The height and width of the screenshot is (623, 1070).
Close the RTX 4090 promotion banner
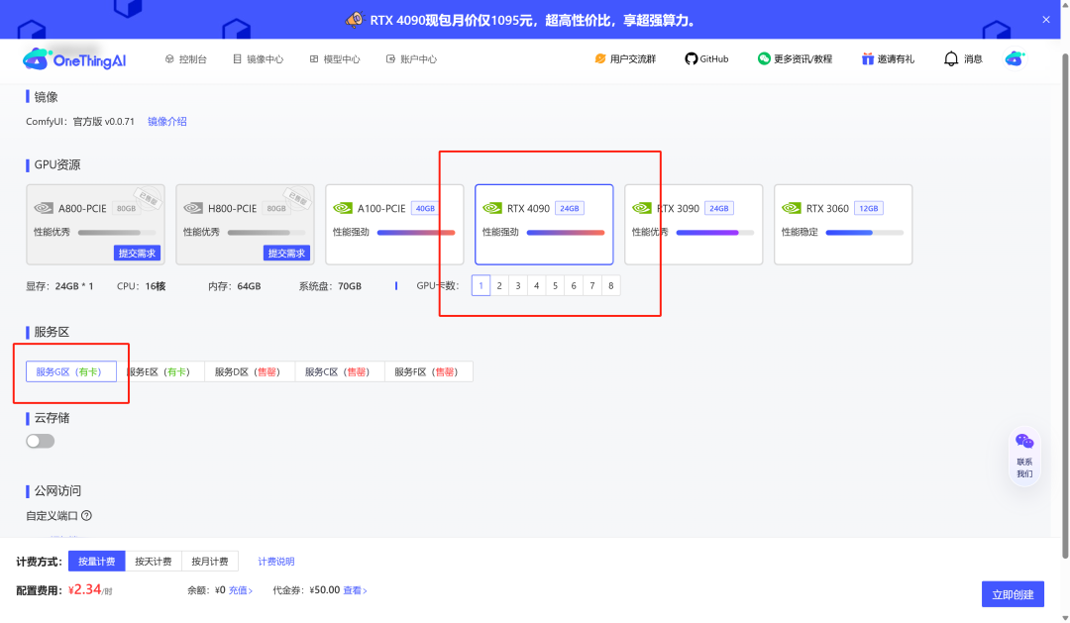pyautogui.click(x=1046, y=20)
